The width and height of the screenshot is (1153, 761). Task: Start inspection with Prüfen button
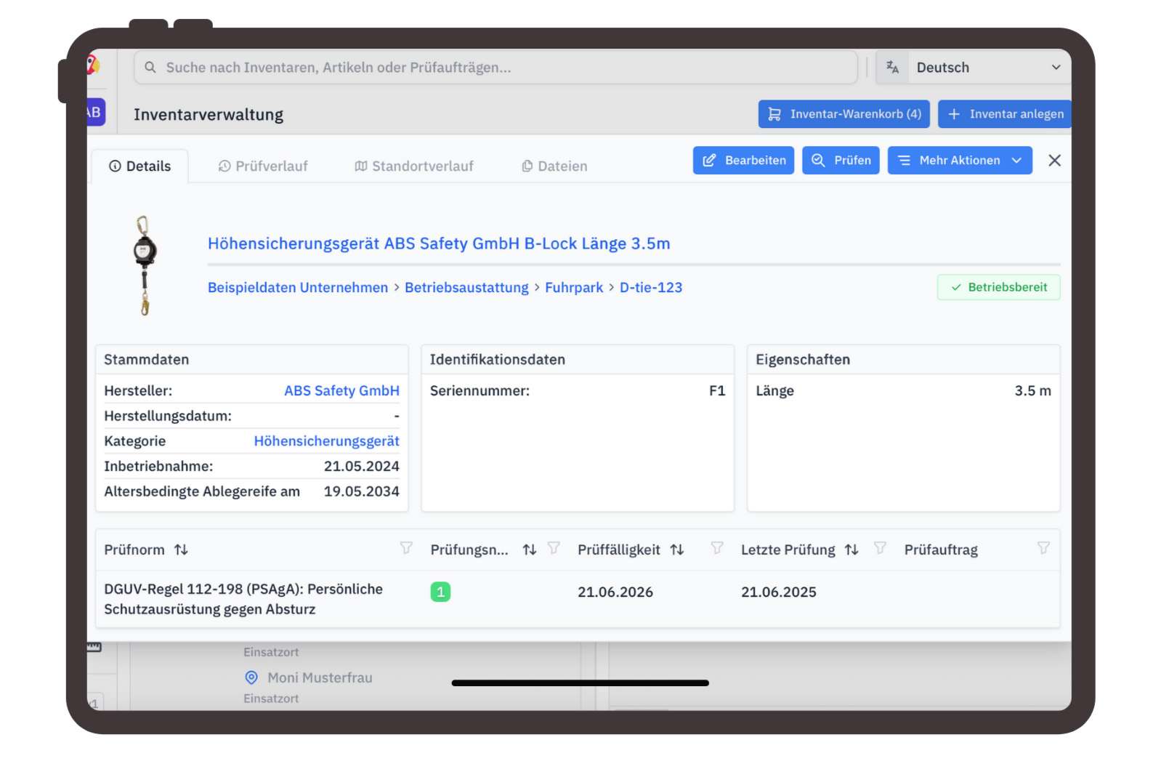pyautogui.click(x=841, y=161)
